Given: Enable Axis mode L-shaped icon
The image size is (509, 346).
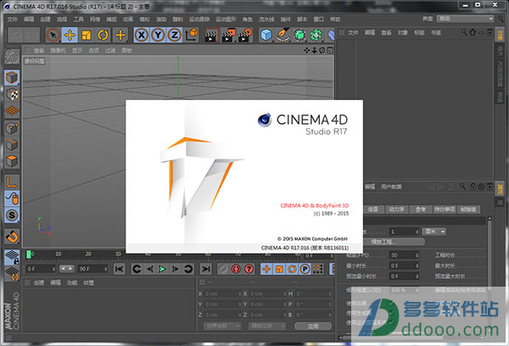Looking at the screenshot, I should (12, 182).
